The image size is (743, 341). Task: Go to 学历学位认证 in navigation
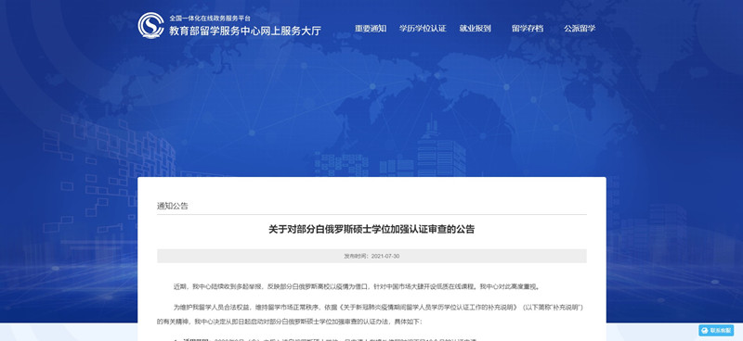(423, 29)
